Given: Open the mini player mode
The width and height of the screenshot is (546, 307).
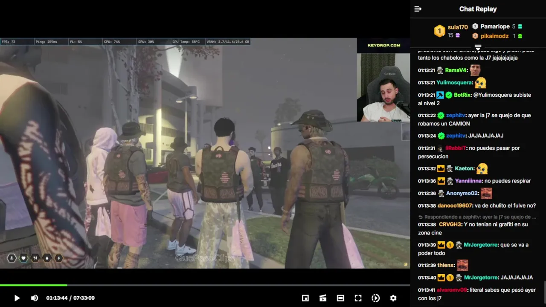Looking at the screenshot, I should 305,298.
